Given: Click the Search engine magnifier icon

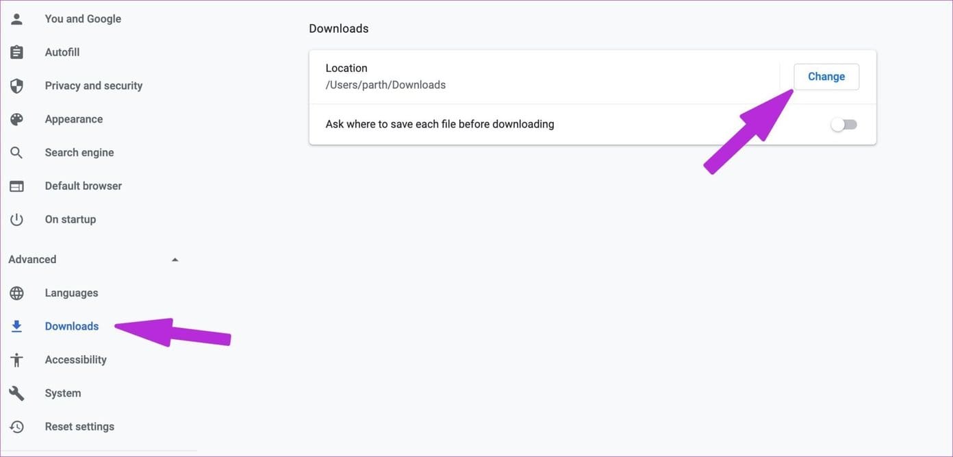Looking at the screenshot, I should pyautogui.click(x=16, y=153).
